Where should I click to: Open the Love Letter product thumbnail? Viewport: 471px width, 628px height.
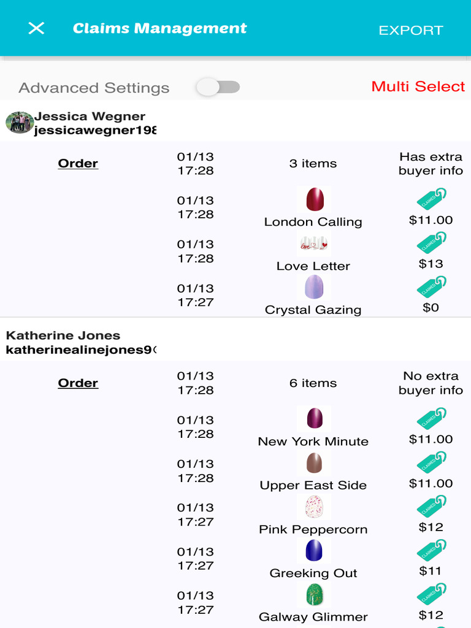coord(314,243)
